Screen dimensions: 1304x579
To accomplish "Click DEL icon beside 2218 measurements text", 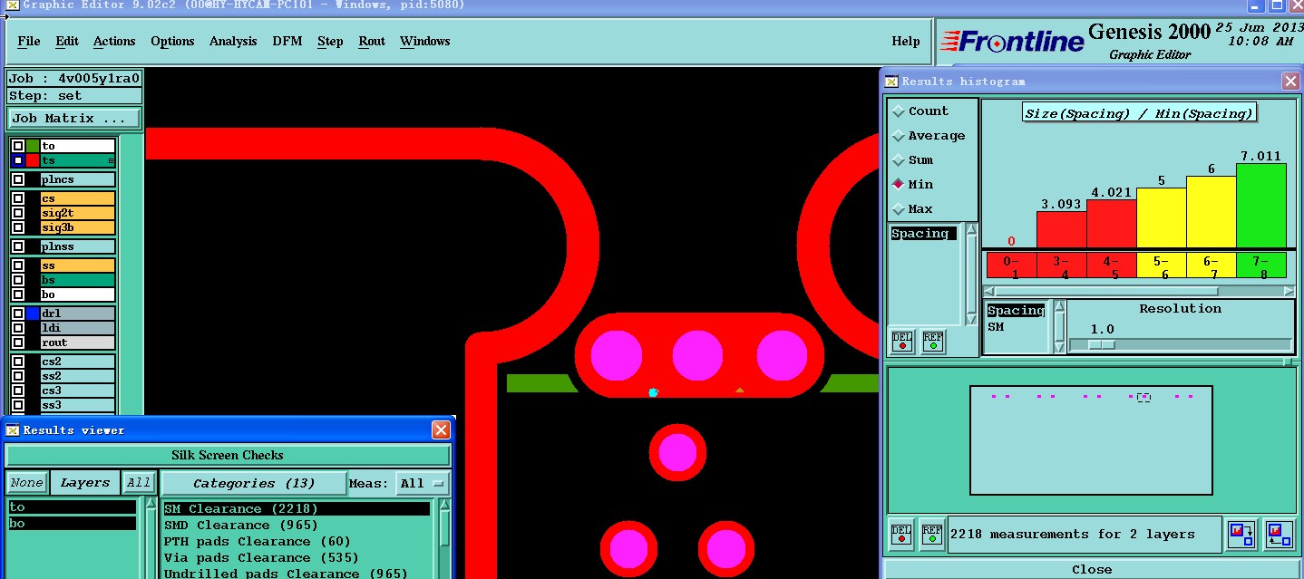I will (900, 534).
